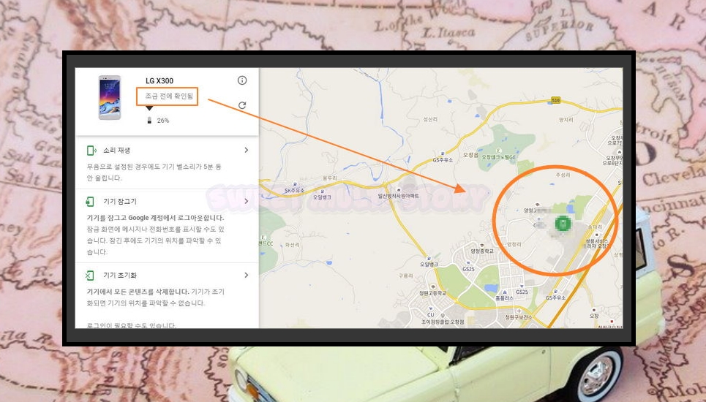
Task: Click GS주유소 label next to 오창읍
Action: click(x=443, y=159)
